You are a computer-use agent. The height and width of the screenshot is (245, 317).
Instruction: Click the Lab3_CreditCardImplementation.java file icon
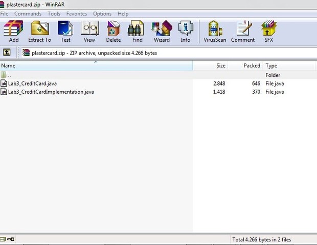[x=4, y=92]
